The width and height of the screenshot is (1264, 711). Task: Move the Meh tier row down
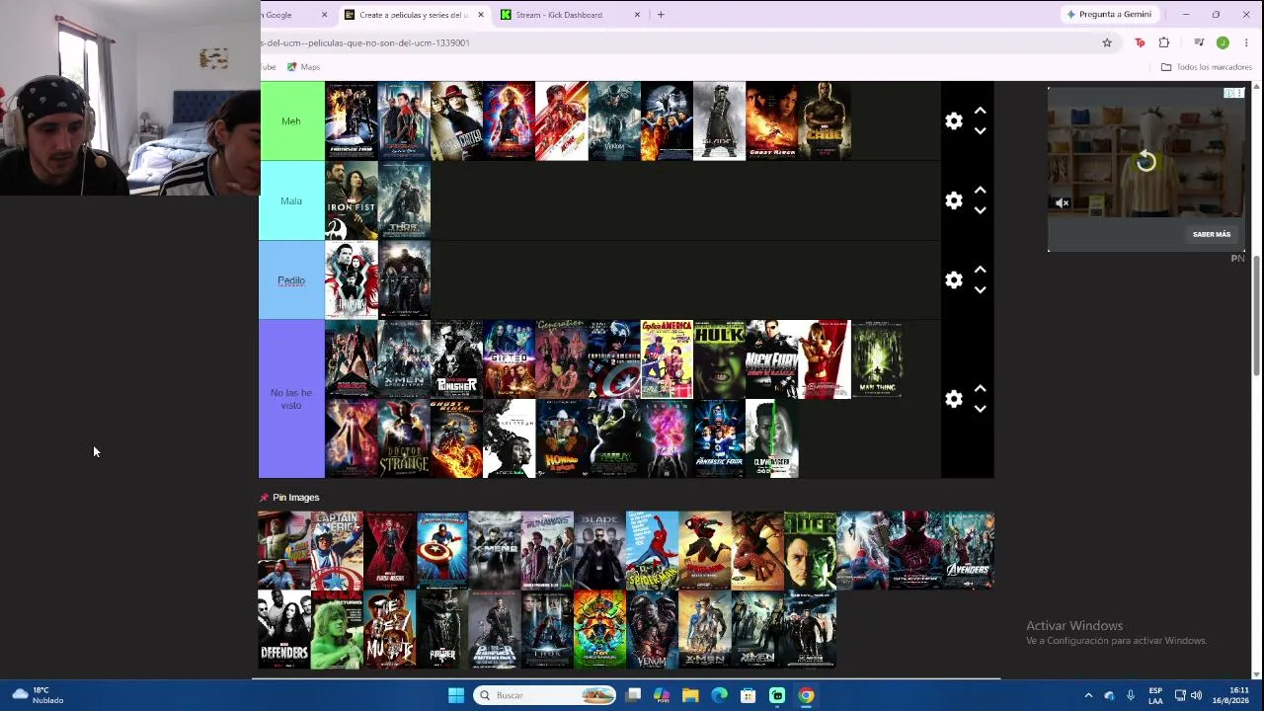coord(980,130)
